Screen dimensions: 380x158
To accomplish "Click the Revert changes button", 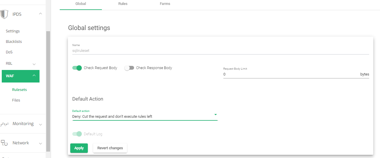I will click(x=110, y=148).
